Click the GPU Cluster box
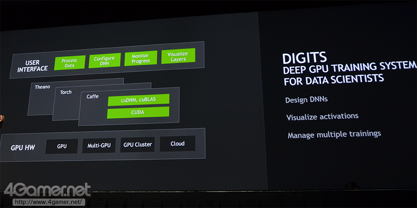417x208 pixels. 138,145
